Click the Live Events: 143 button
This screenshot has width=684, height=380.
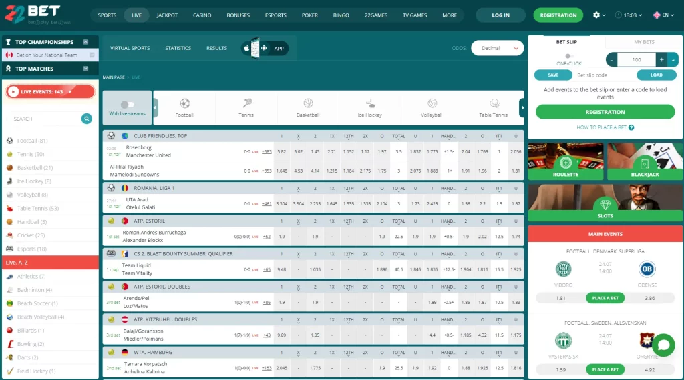point(50,92)
